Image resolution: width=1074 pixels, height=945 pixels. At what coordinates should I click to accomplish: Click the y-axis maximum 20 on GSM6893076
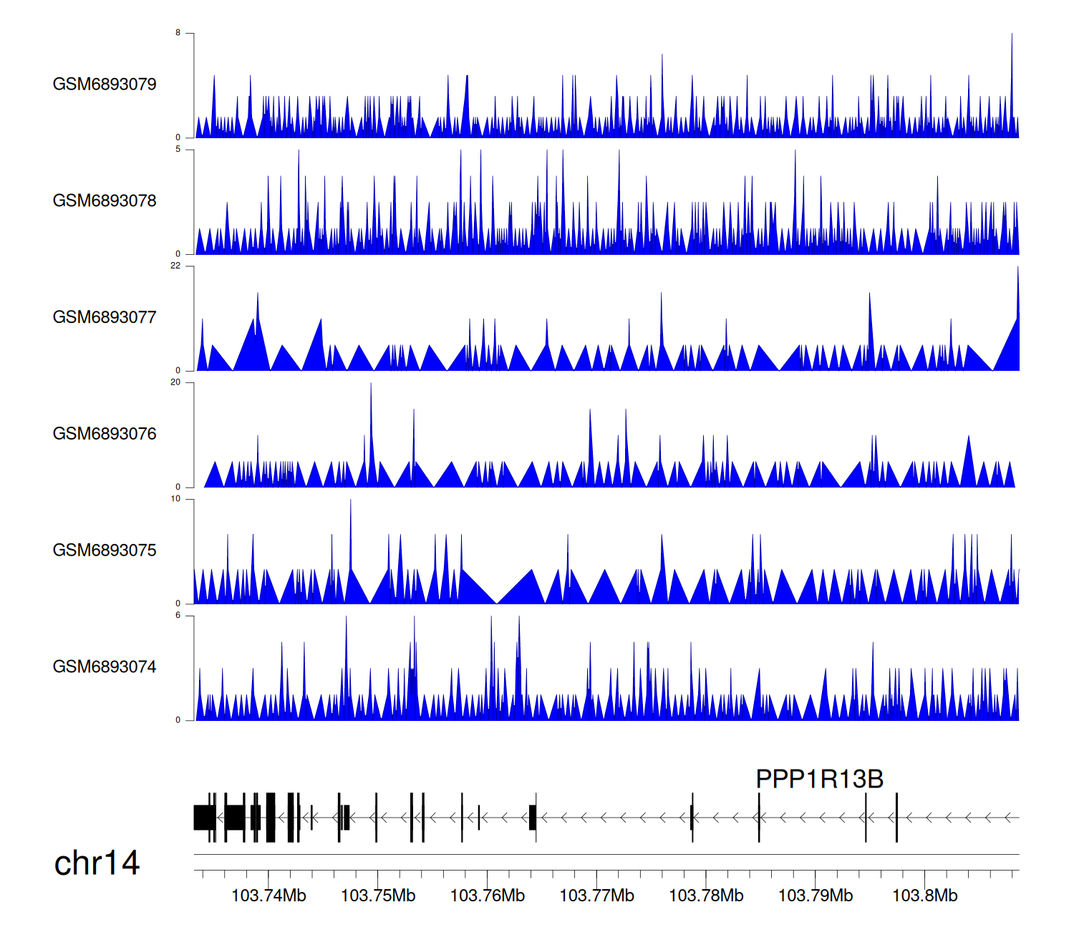(x=175, y=382)
